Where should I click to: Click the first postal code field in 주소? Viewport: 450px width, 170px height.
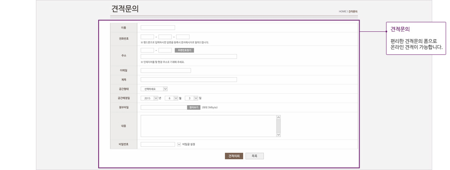tap(147, 50)
